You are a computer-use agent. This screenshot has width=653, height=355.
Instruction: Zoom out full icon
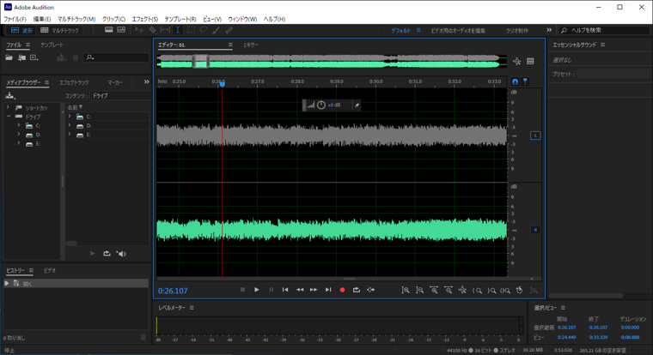(462, 290)
